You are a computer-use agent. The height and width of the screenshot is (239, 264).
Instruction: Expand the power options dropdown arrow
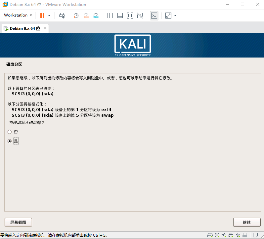[49, 16]
